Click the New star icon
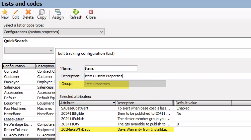 (x=5, y=12)
